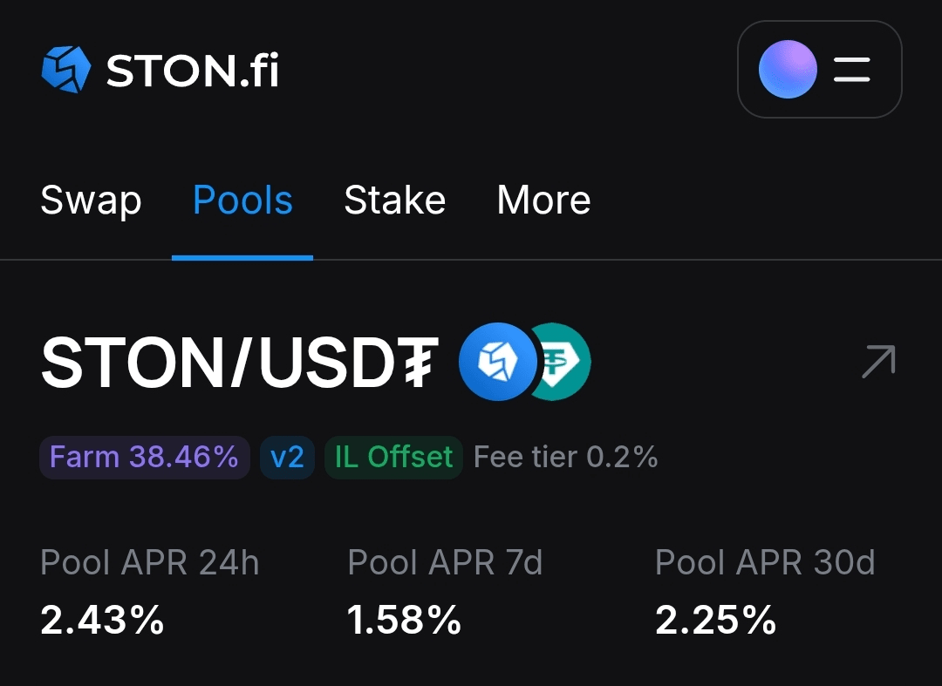Open the wallet avatar circle
Image resolution: width=942 pixels, height=686 pixels.
click(788, 70)
